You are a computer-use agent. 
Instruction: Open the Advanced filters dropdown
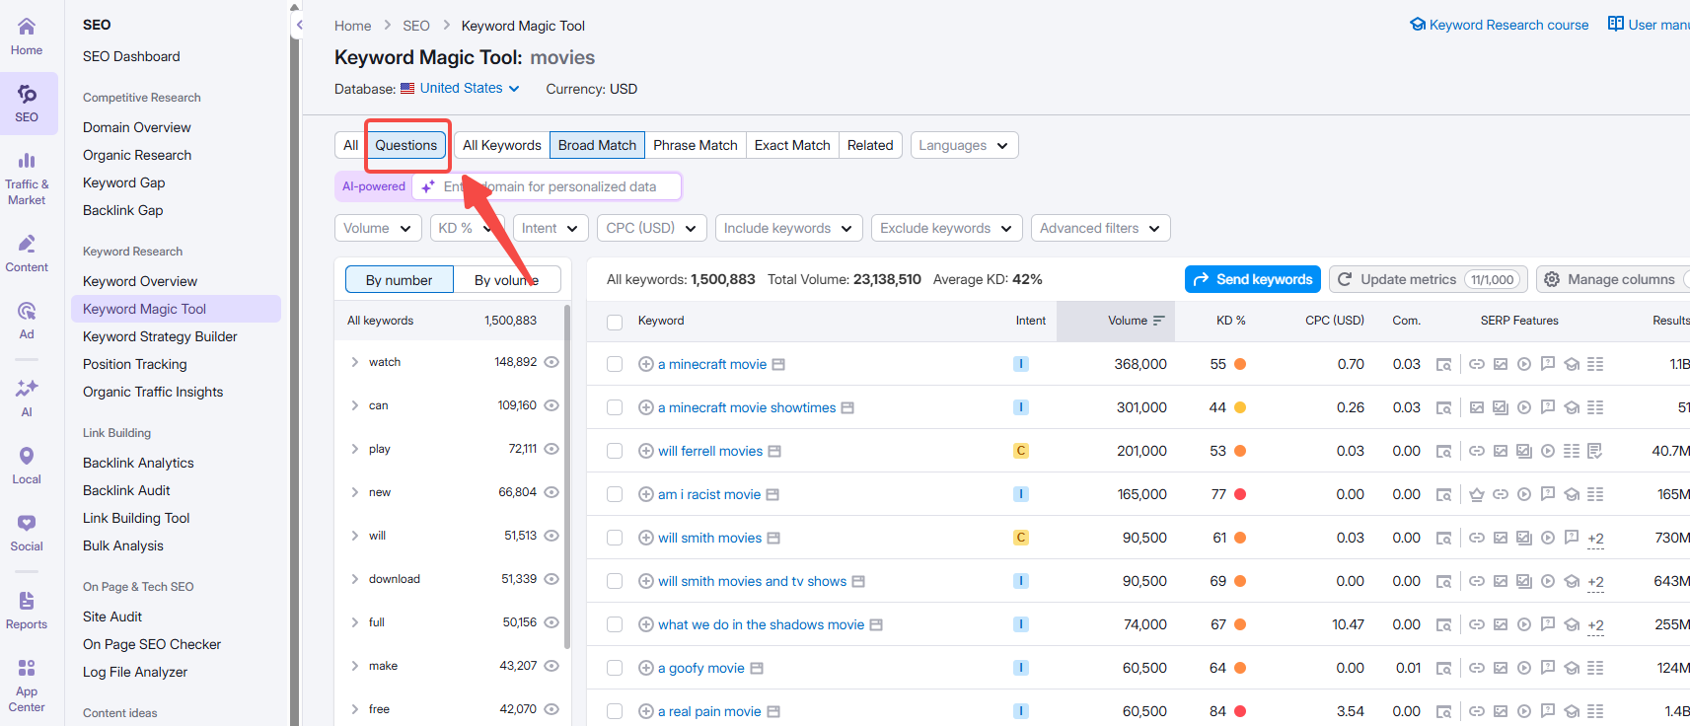point(1100,228)
